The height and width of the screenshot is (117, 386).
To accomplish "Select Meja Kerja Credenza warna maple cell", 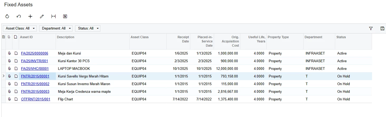I will point(92,92).
